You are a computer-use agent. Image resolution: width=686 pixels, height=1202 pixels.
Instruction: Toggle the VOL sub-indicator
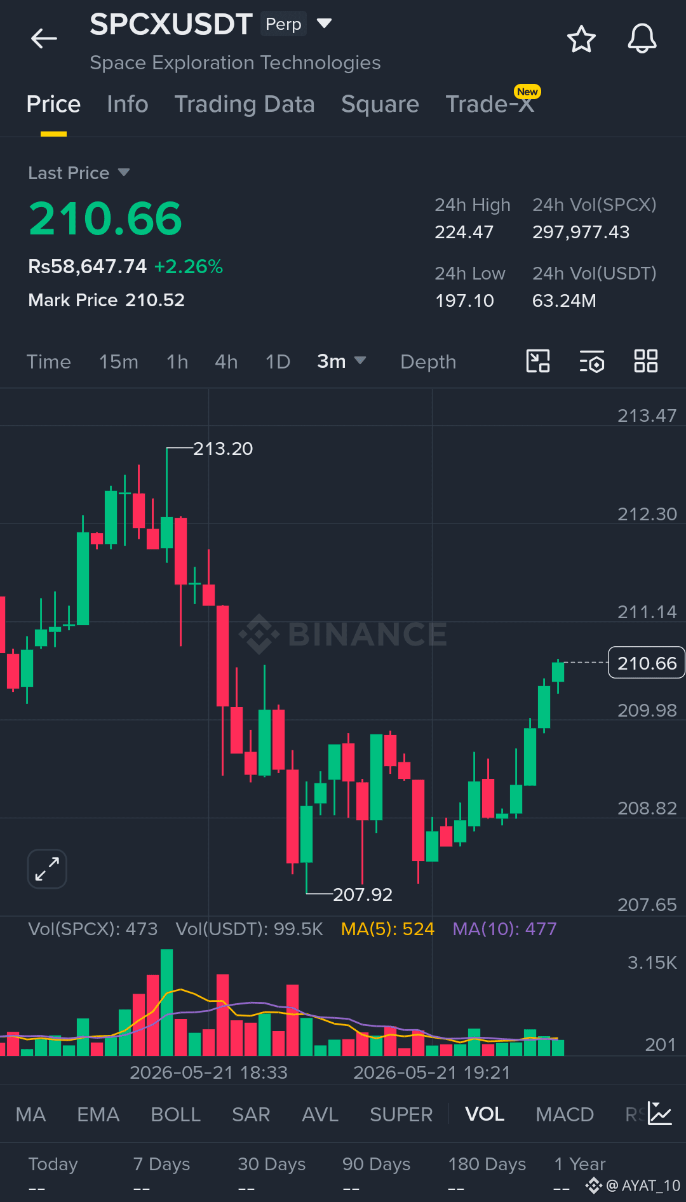point(485,1114)
